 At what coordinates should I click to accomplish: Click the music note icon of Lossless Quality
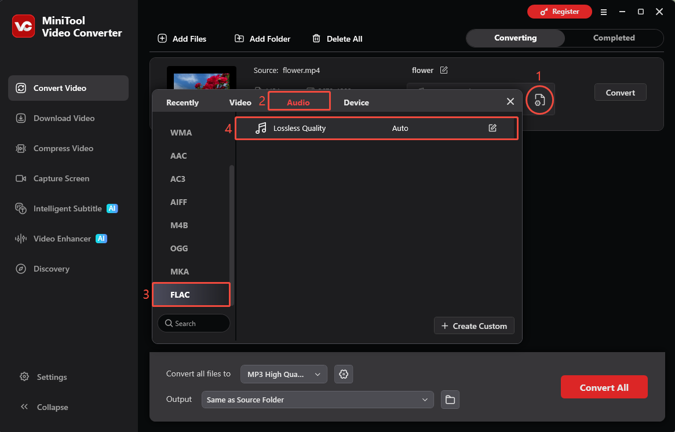click(x=261, y=128)
